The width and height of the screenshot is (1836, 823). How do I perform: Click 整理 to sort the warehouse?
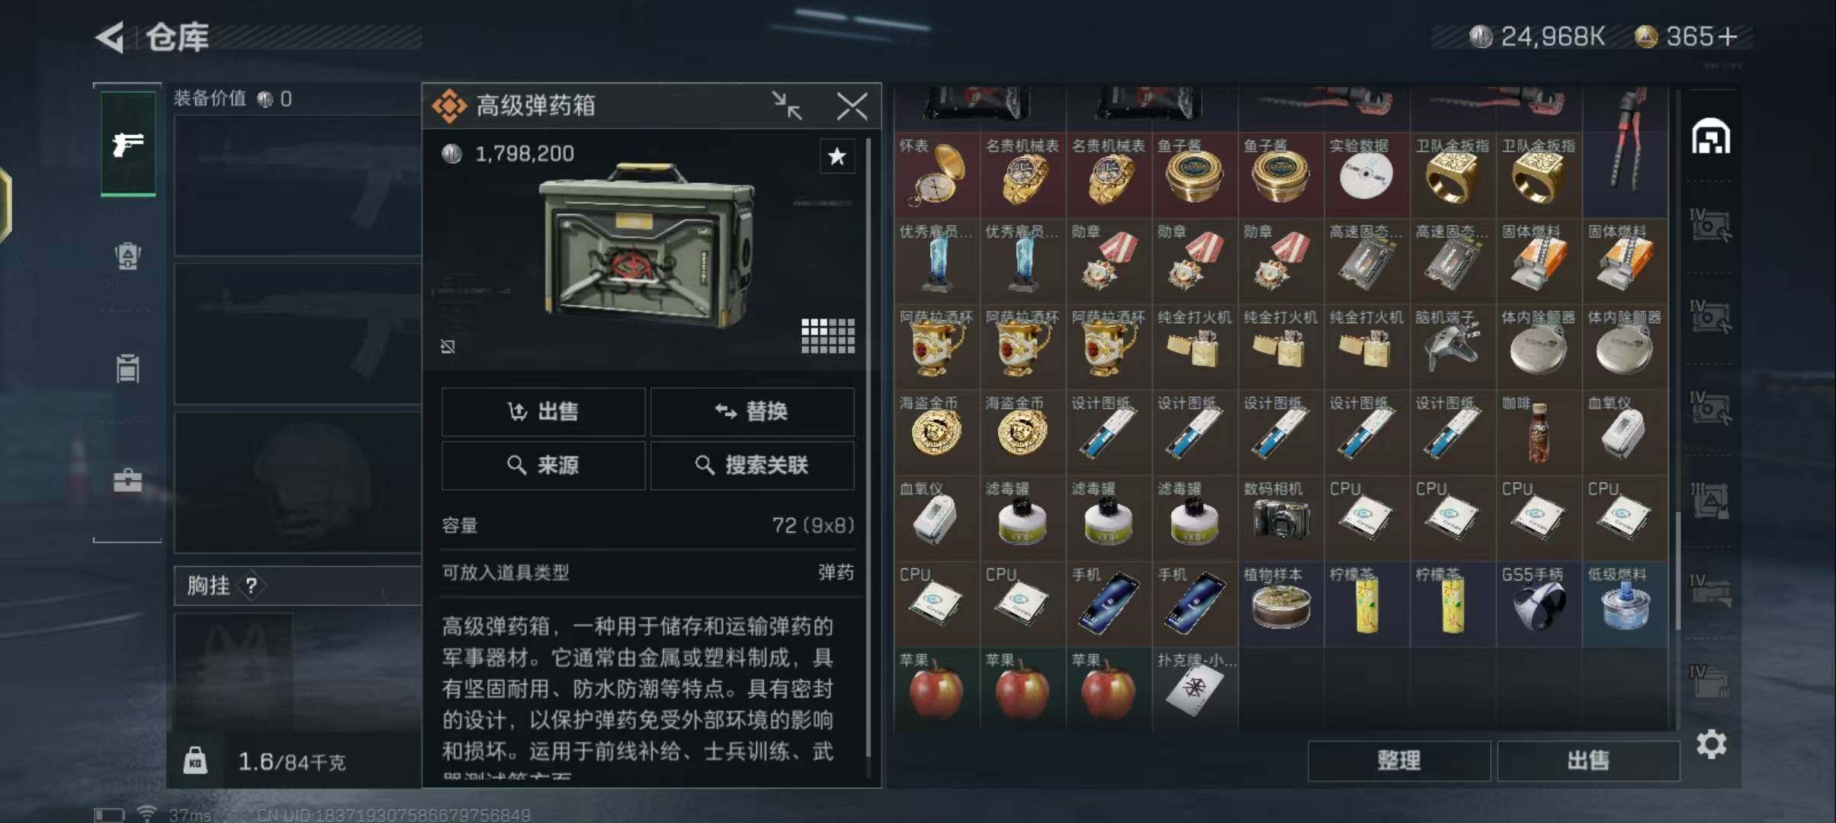pos(1399,760)
